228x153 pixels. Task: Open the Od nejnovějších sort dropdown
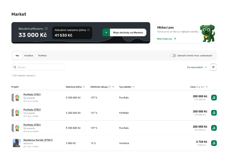tap(197, 67)
